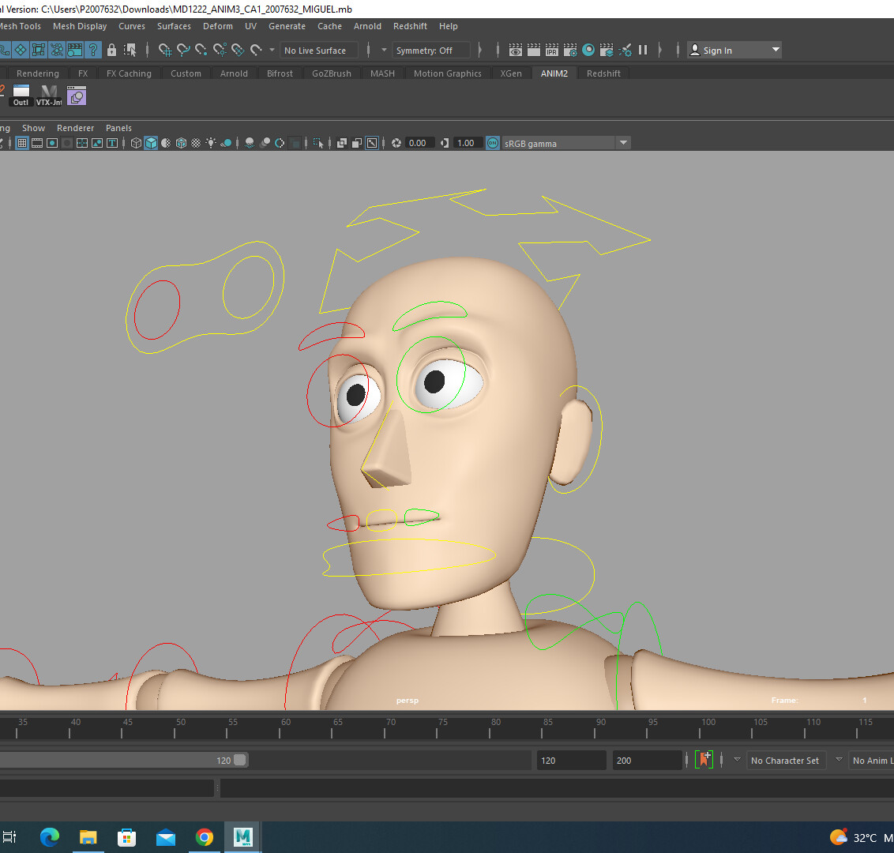Open the Symmetry: Off dropdown

(x=431, y=49)
